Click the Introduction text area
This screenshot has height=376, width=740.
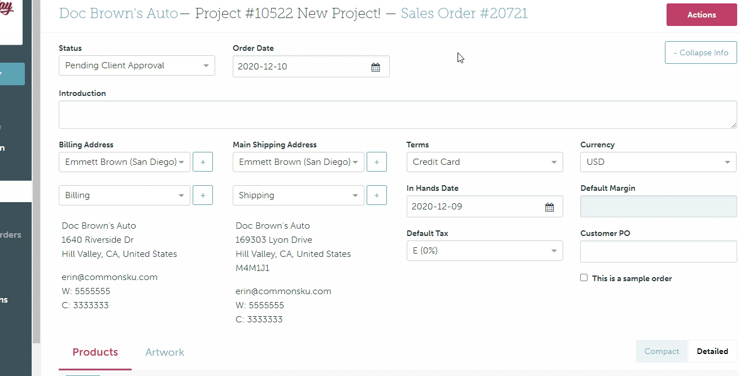[397, 115]
